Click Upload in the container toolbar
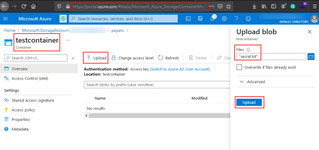The image size is (319, 150). [96, 58]
